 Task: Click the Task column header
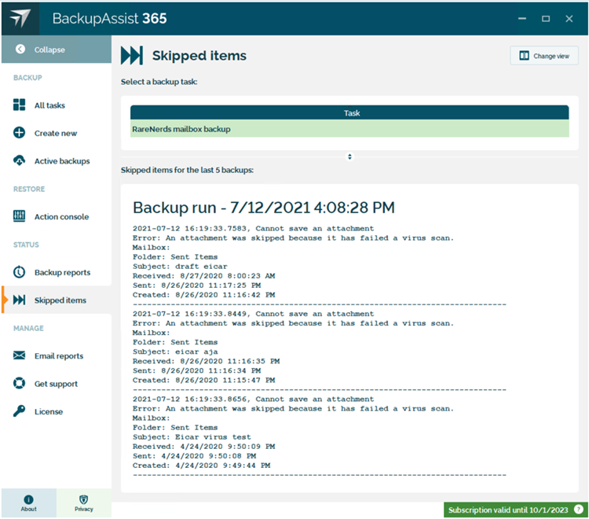point(349,112)
